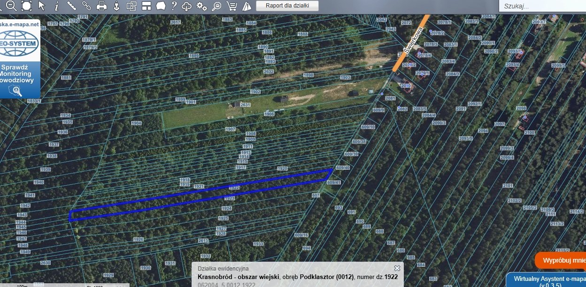Click the cloud download icon
The image size is (586, 287).
[x=187, y=6]
